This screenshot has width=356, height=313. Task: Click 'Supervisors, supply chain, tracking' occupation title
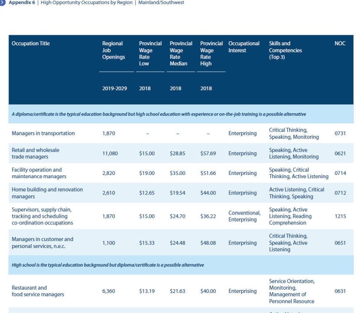[x=42, y=216]
